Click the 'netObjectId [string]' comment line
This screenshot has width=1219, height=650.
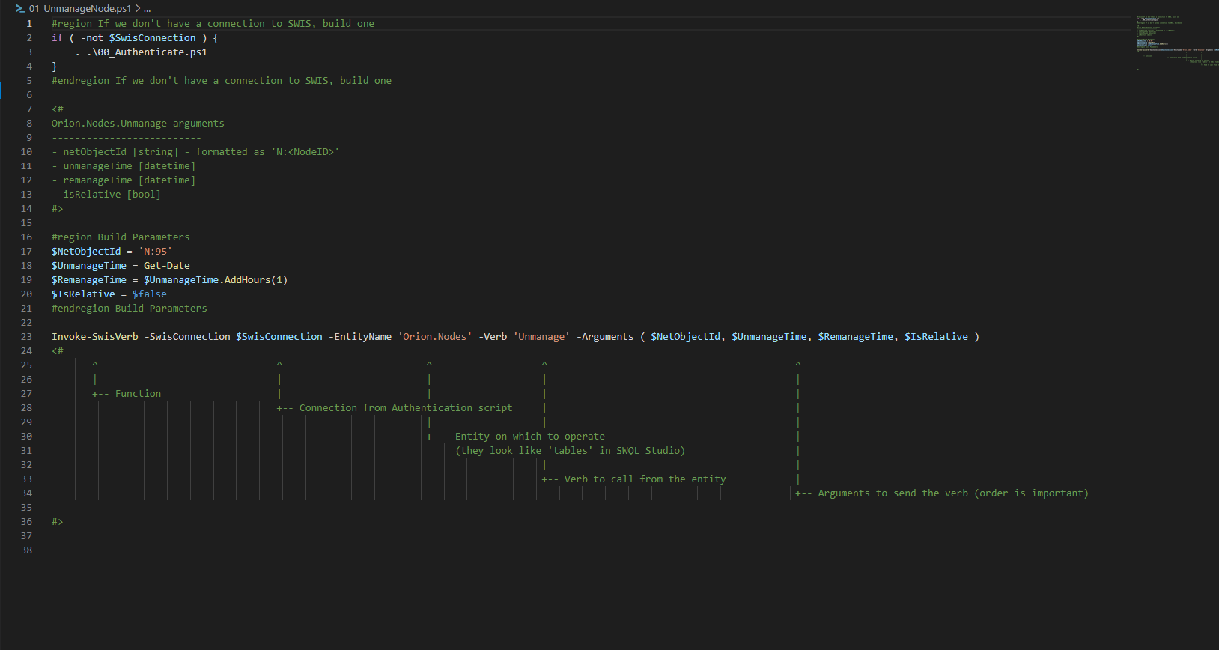tap(195, 151)
